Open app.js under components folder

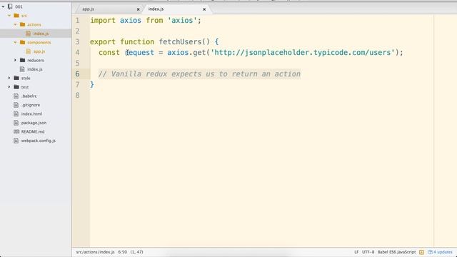pyautogui.click(x=39, y=51)
